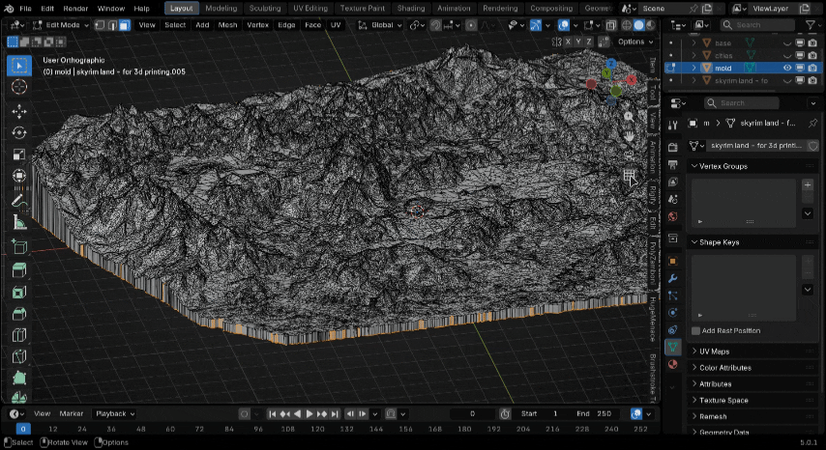This screenshot has width=826, height=450.
Task: Open the Output properties tab
Action: 673,165
